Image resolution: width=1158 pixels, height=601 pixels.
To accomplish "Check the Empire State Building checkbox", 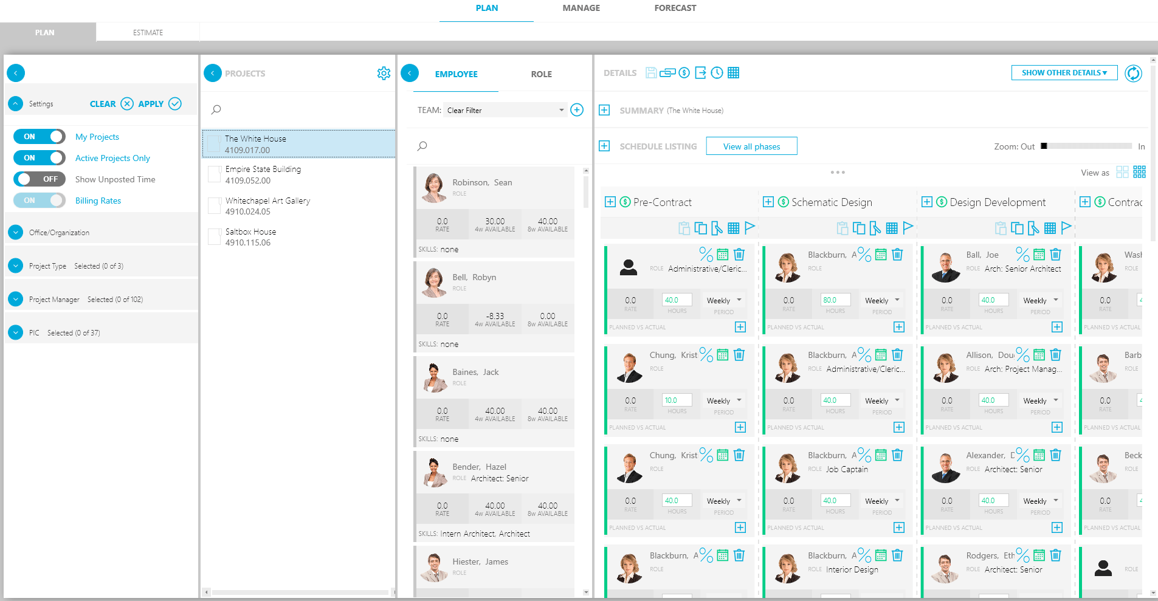I will (214, 174).
